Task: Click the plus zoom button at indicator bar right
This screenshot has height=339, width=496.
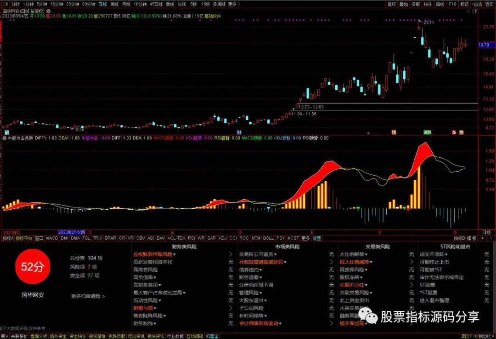Action: click(482, 238)
